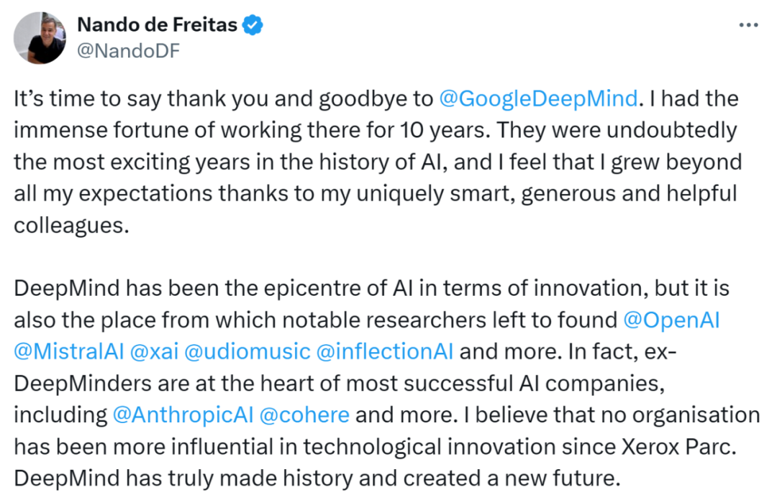Click the @cohere mention link
The height and width of the screenshot is (500, 777).
click(x=304, y=415)
